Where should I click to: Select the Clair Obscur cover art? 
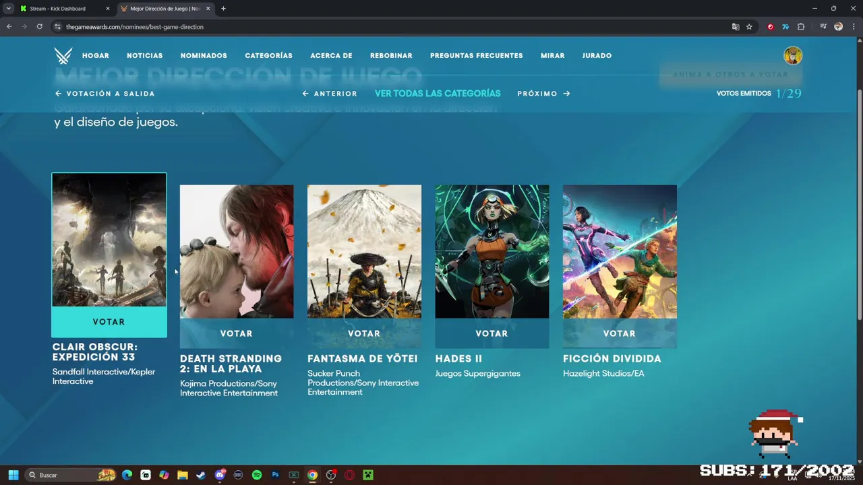109,240
